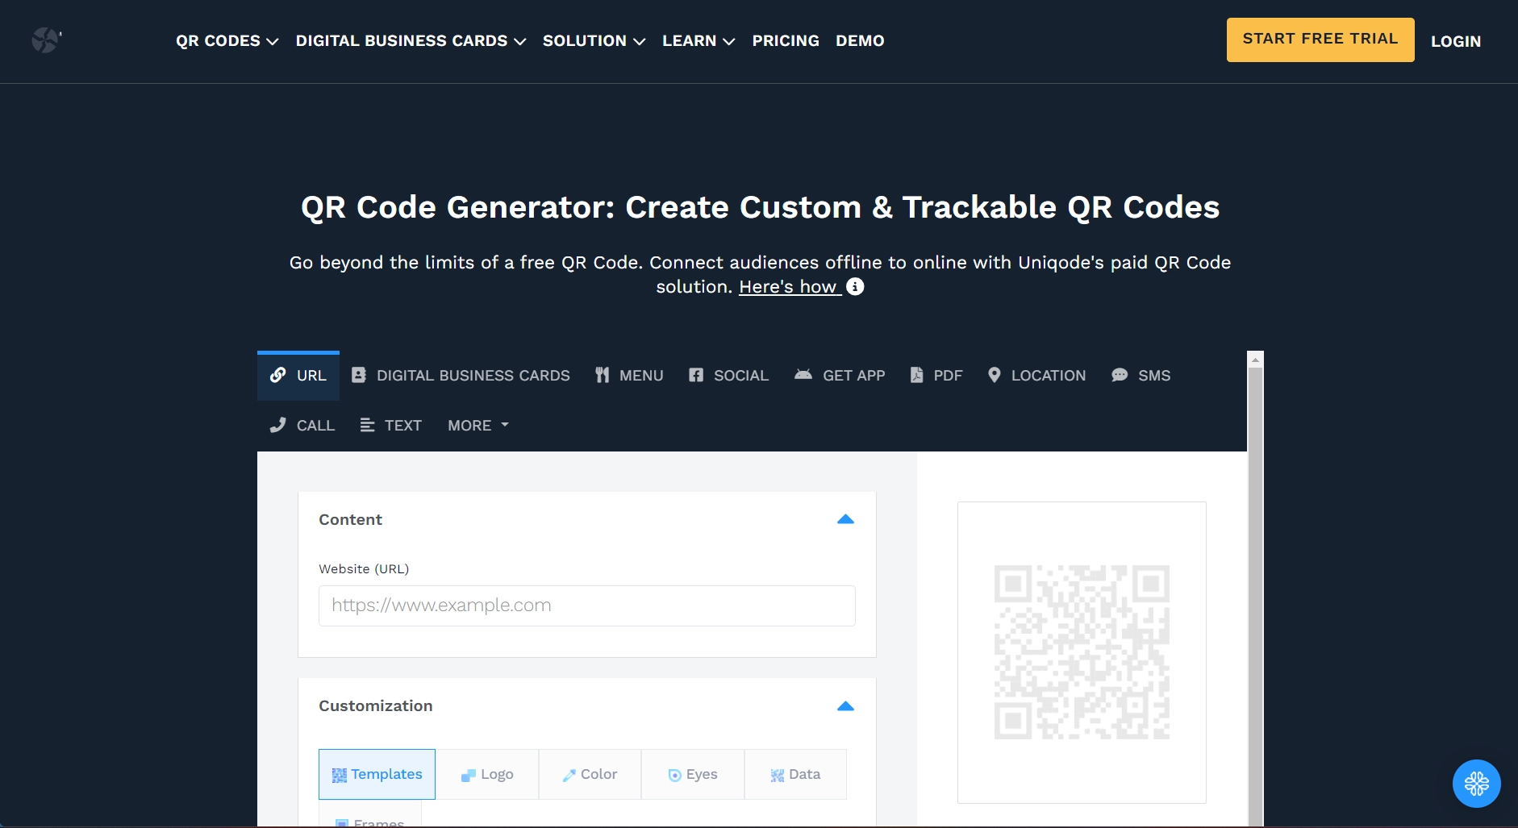The width and height of the screenshot is (1518, 828).
Task: Collapse the Content section arrow
Action: click(x=845, y=519)
